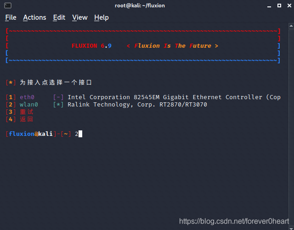Click the window title root@kali: ~/fluxion

click(140, 6)
